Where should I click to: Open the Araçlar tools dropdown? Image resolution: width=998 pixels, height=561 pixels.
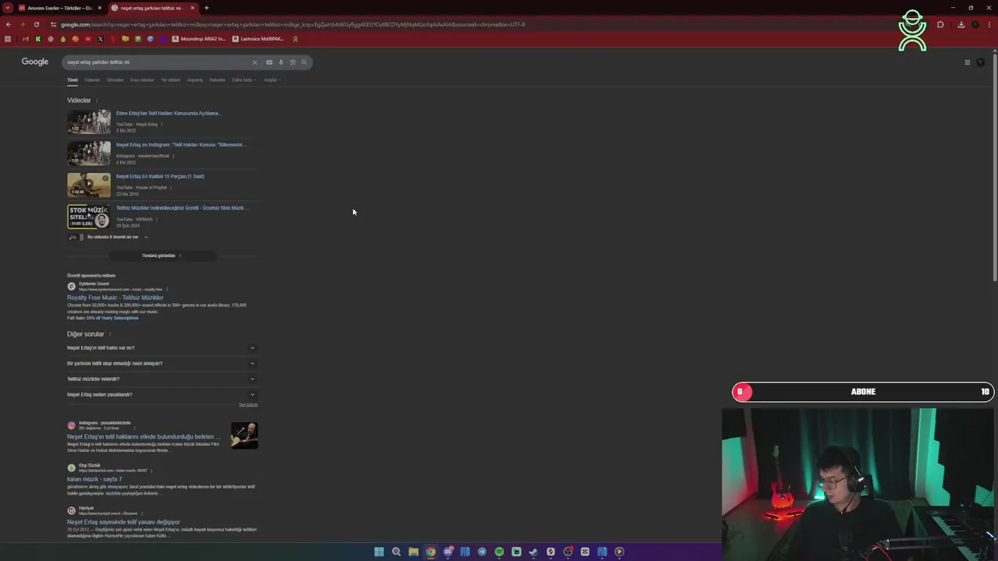pos(271,79)
